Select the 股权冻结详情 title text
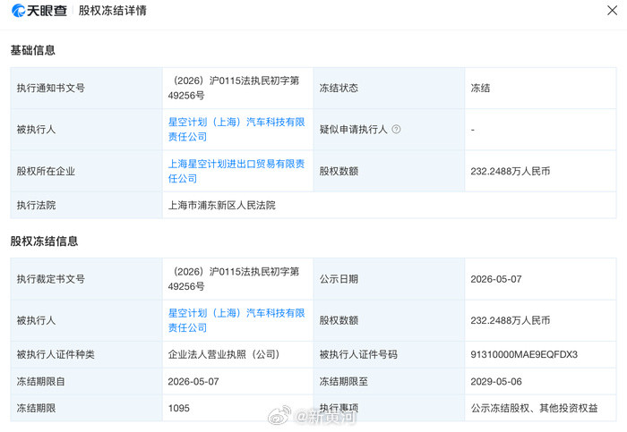Screen dimensions: 627x432 point(112,11)
